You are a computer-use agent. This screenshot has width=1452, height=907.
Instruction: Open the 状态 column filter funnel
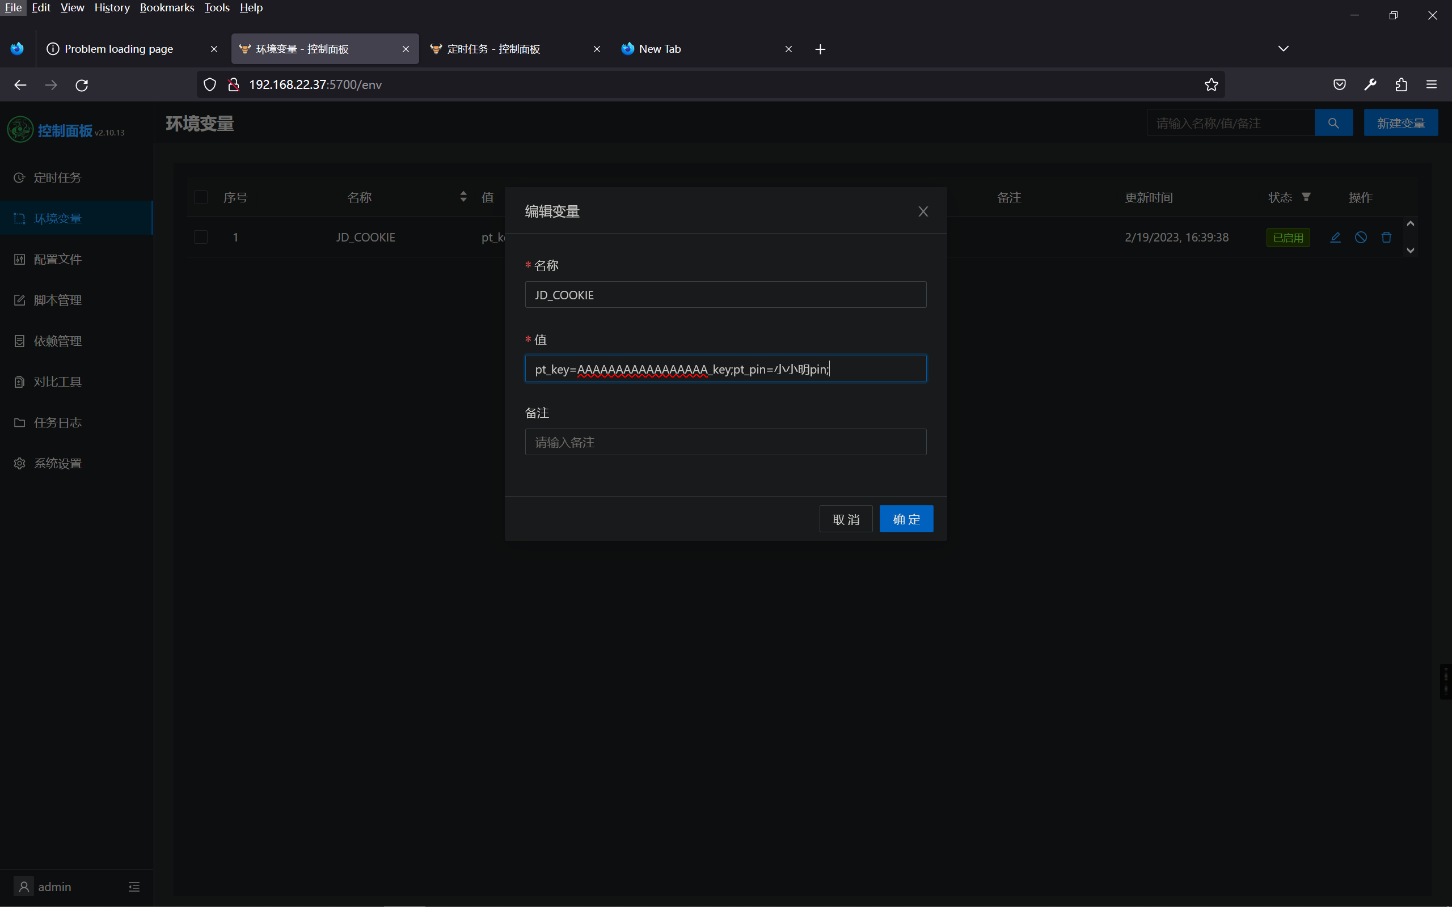pyautogui.click(x=1307, y=197)
